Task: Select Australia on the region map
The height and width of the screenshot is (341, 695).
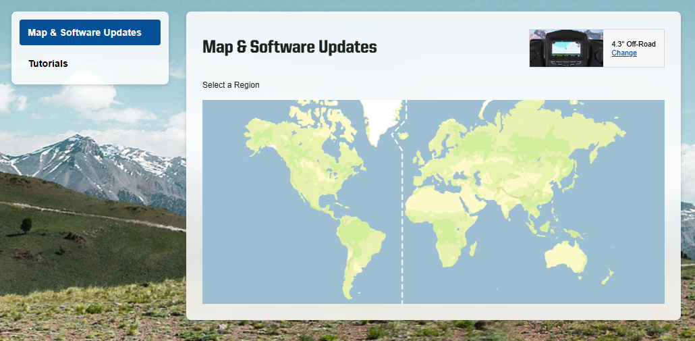Action: point(567,257)
